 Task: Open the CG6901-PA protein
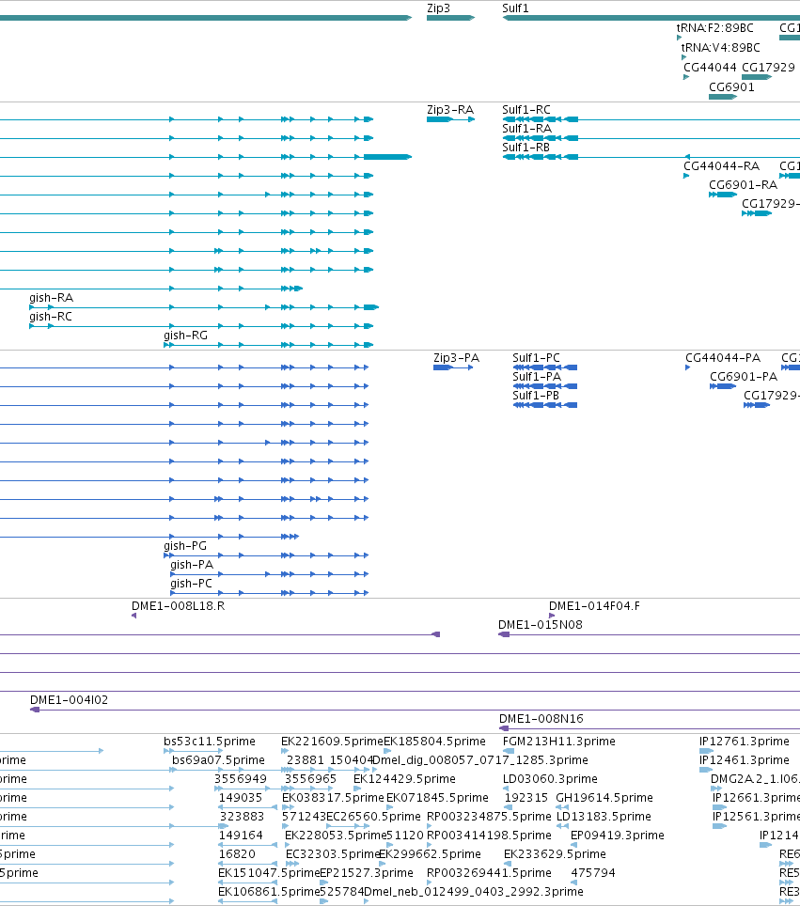[x=723, y=386]
